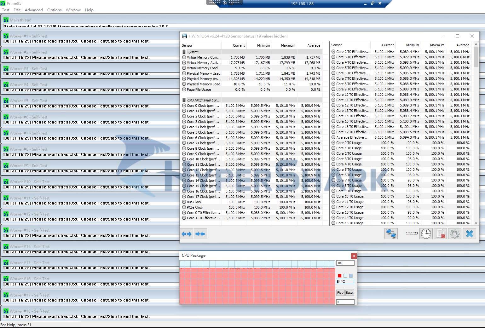
Task: Open the Window menu in Prime95
Action: (73, 10)
